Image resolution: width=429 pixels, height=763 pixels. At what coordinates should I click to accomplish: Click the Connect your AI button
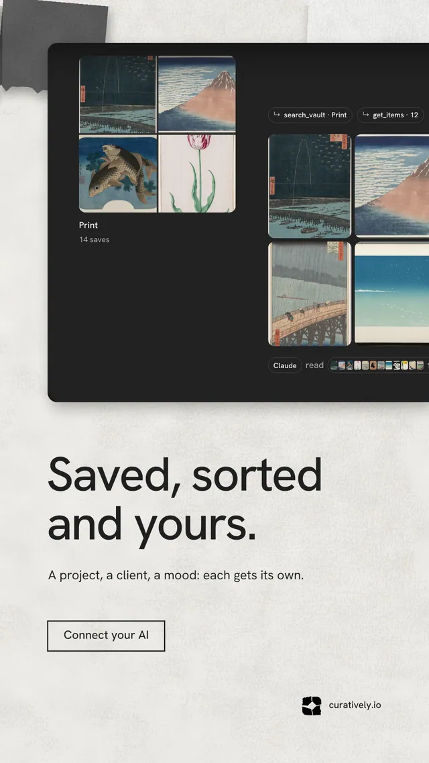(106, 636)
